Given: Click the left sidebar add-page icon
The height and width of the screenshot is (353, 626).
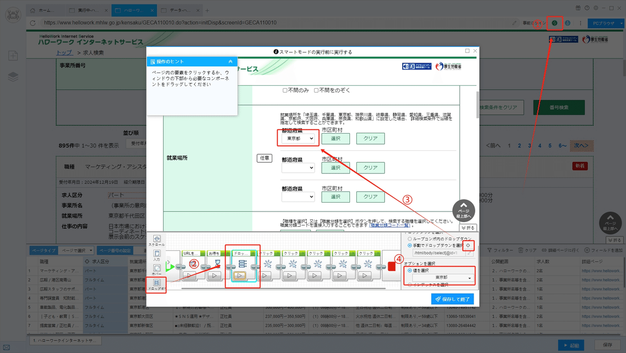Looking at the screenshot, I should [x=13, y=55].
